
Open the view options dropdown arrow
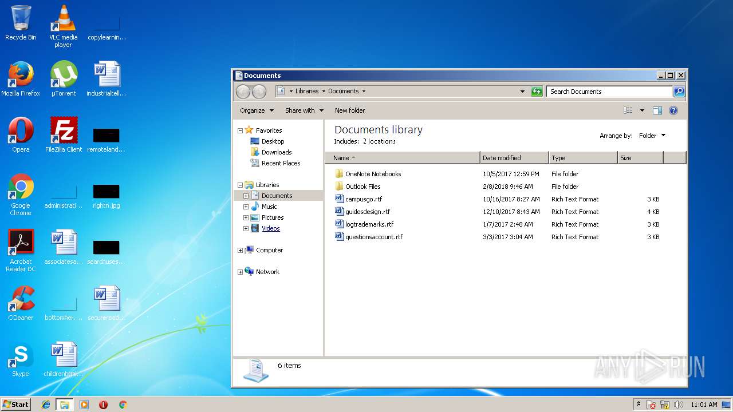click(642, 110)
